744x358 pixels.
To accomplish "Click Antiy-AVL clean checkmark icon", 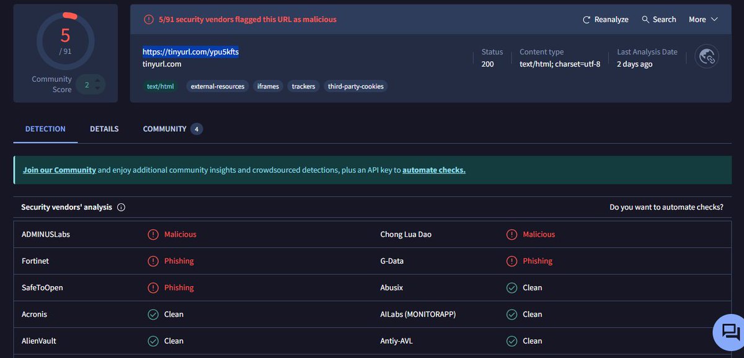I will (x=511, y=341).
